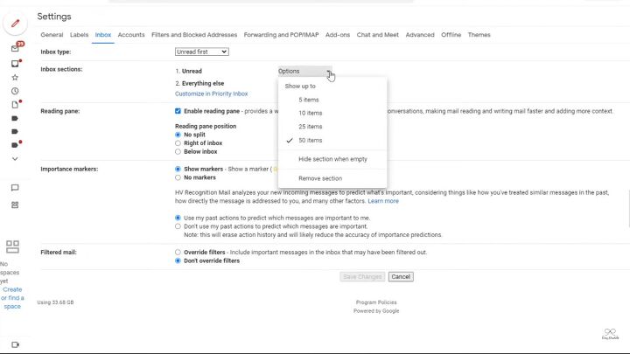The width and height of the screenshot is (630, 354).
Task: Click large Spaces placeholder icon
Action: tap(12, 246)
